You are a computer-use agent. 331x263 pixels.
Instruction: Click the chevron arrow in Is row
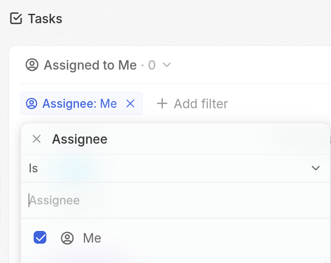pyautogui.click(x=316, y=168)
